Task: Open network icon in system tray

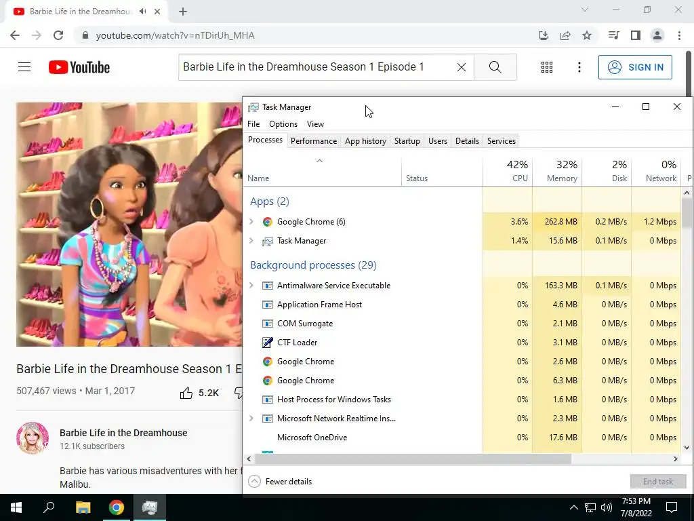Action: pos(590,507)
